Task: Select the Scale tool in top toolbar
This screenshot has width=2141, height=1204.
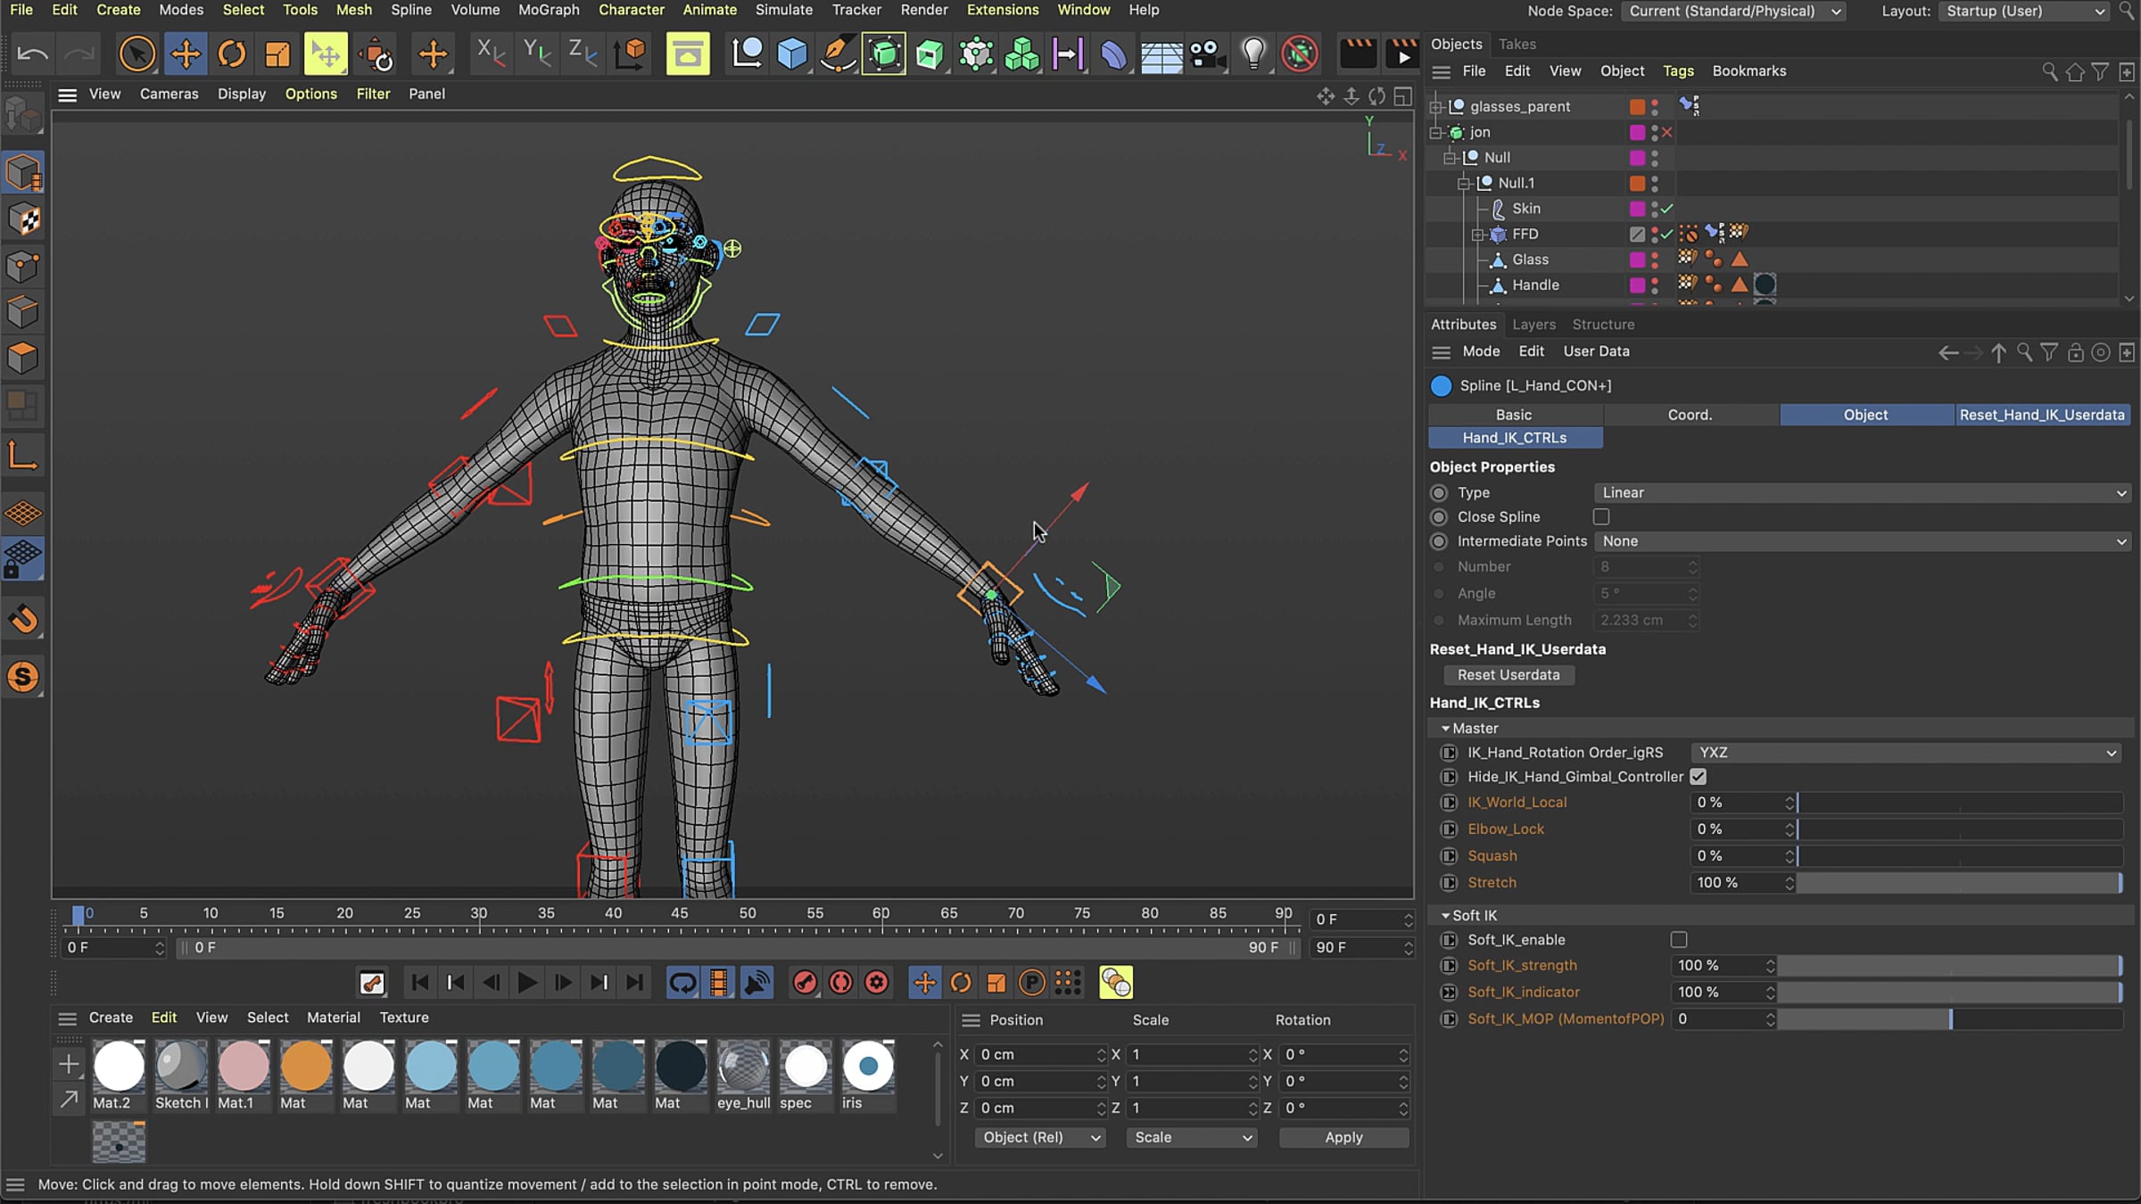Action: coord(277,54)
